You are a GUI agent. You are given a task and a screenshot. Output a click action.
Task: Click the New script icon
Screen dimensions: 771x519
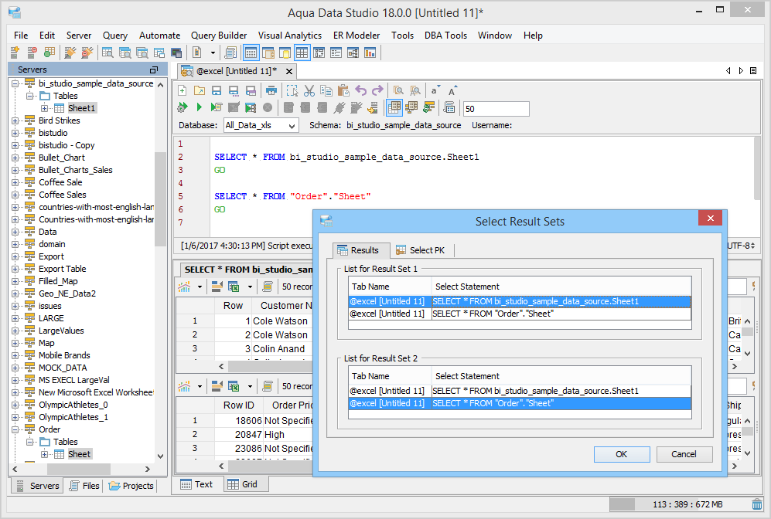click(183, 90)
